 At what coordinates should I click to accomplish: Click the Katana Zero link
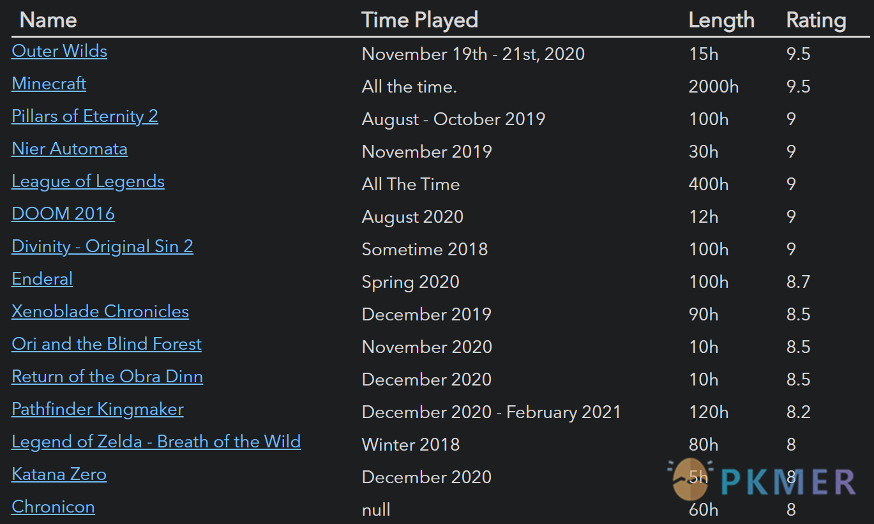pos(59,474)
